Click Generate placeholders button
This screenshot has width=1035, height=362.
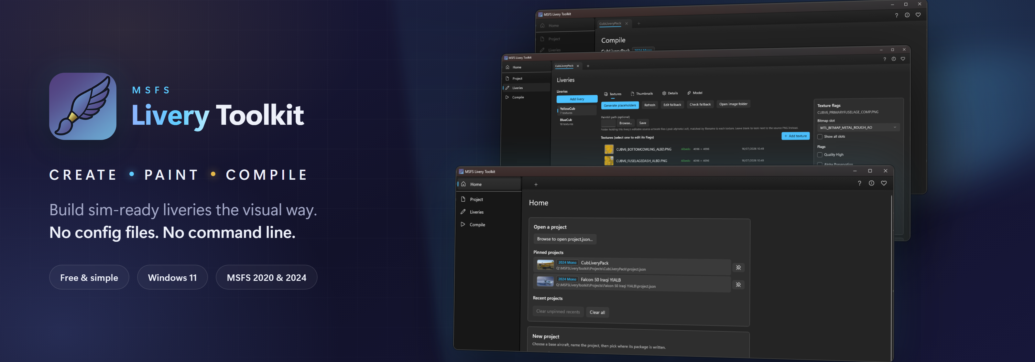pyautogui.click(x=620, y=106)
